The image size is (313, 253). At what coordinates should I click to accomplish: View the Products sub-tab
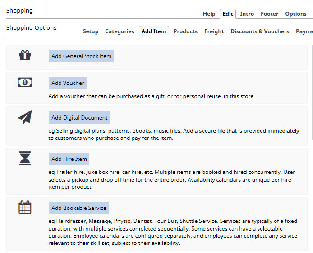coord(185,31)
